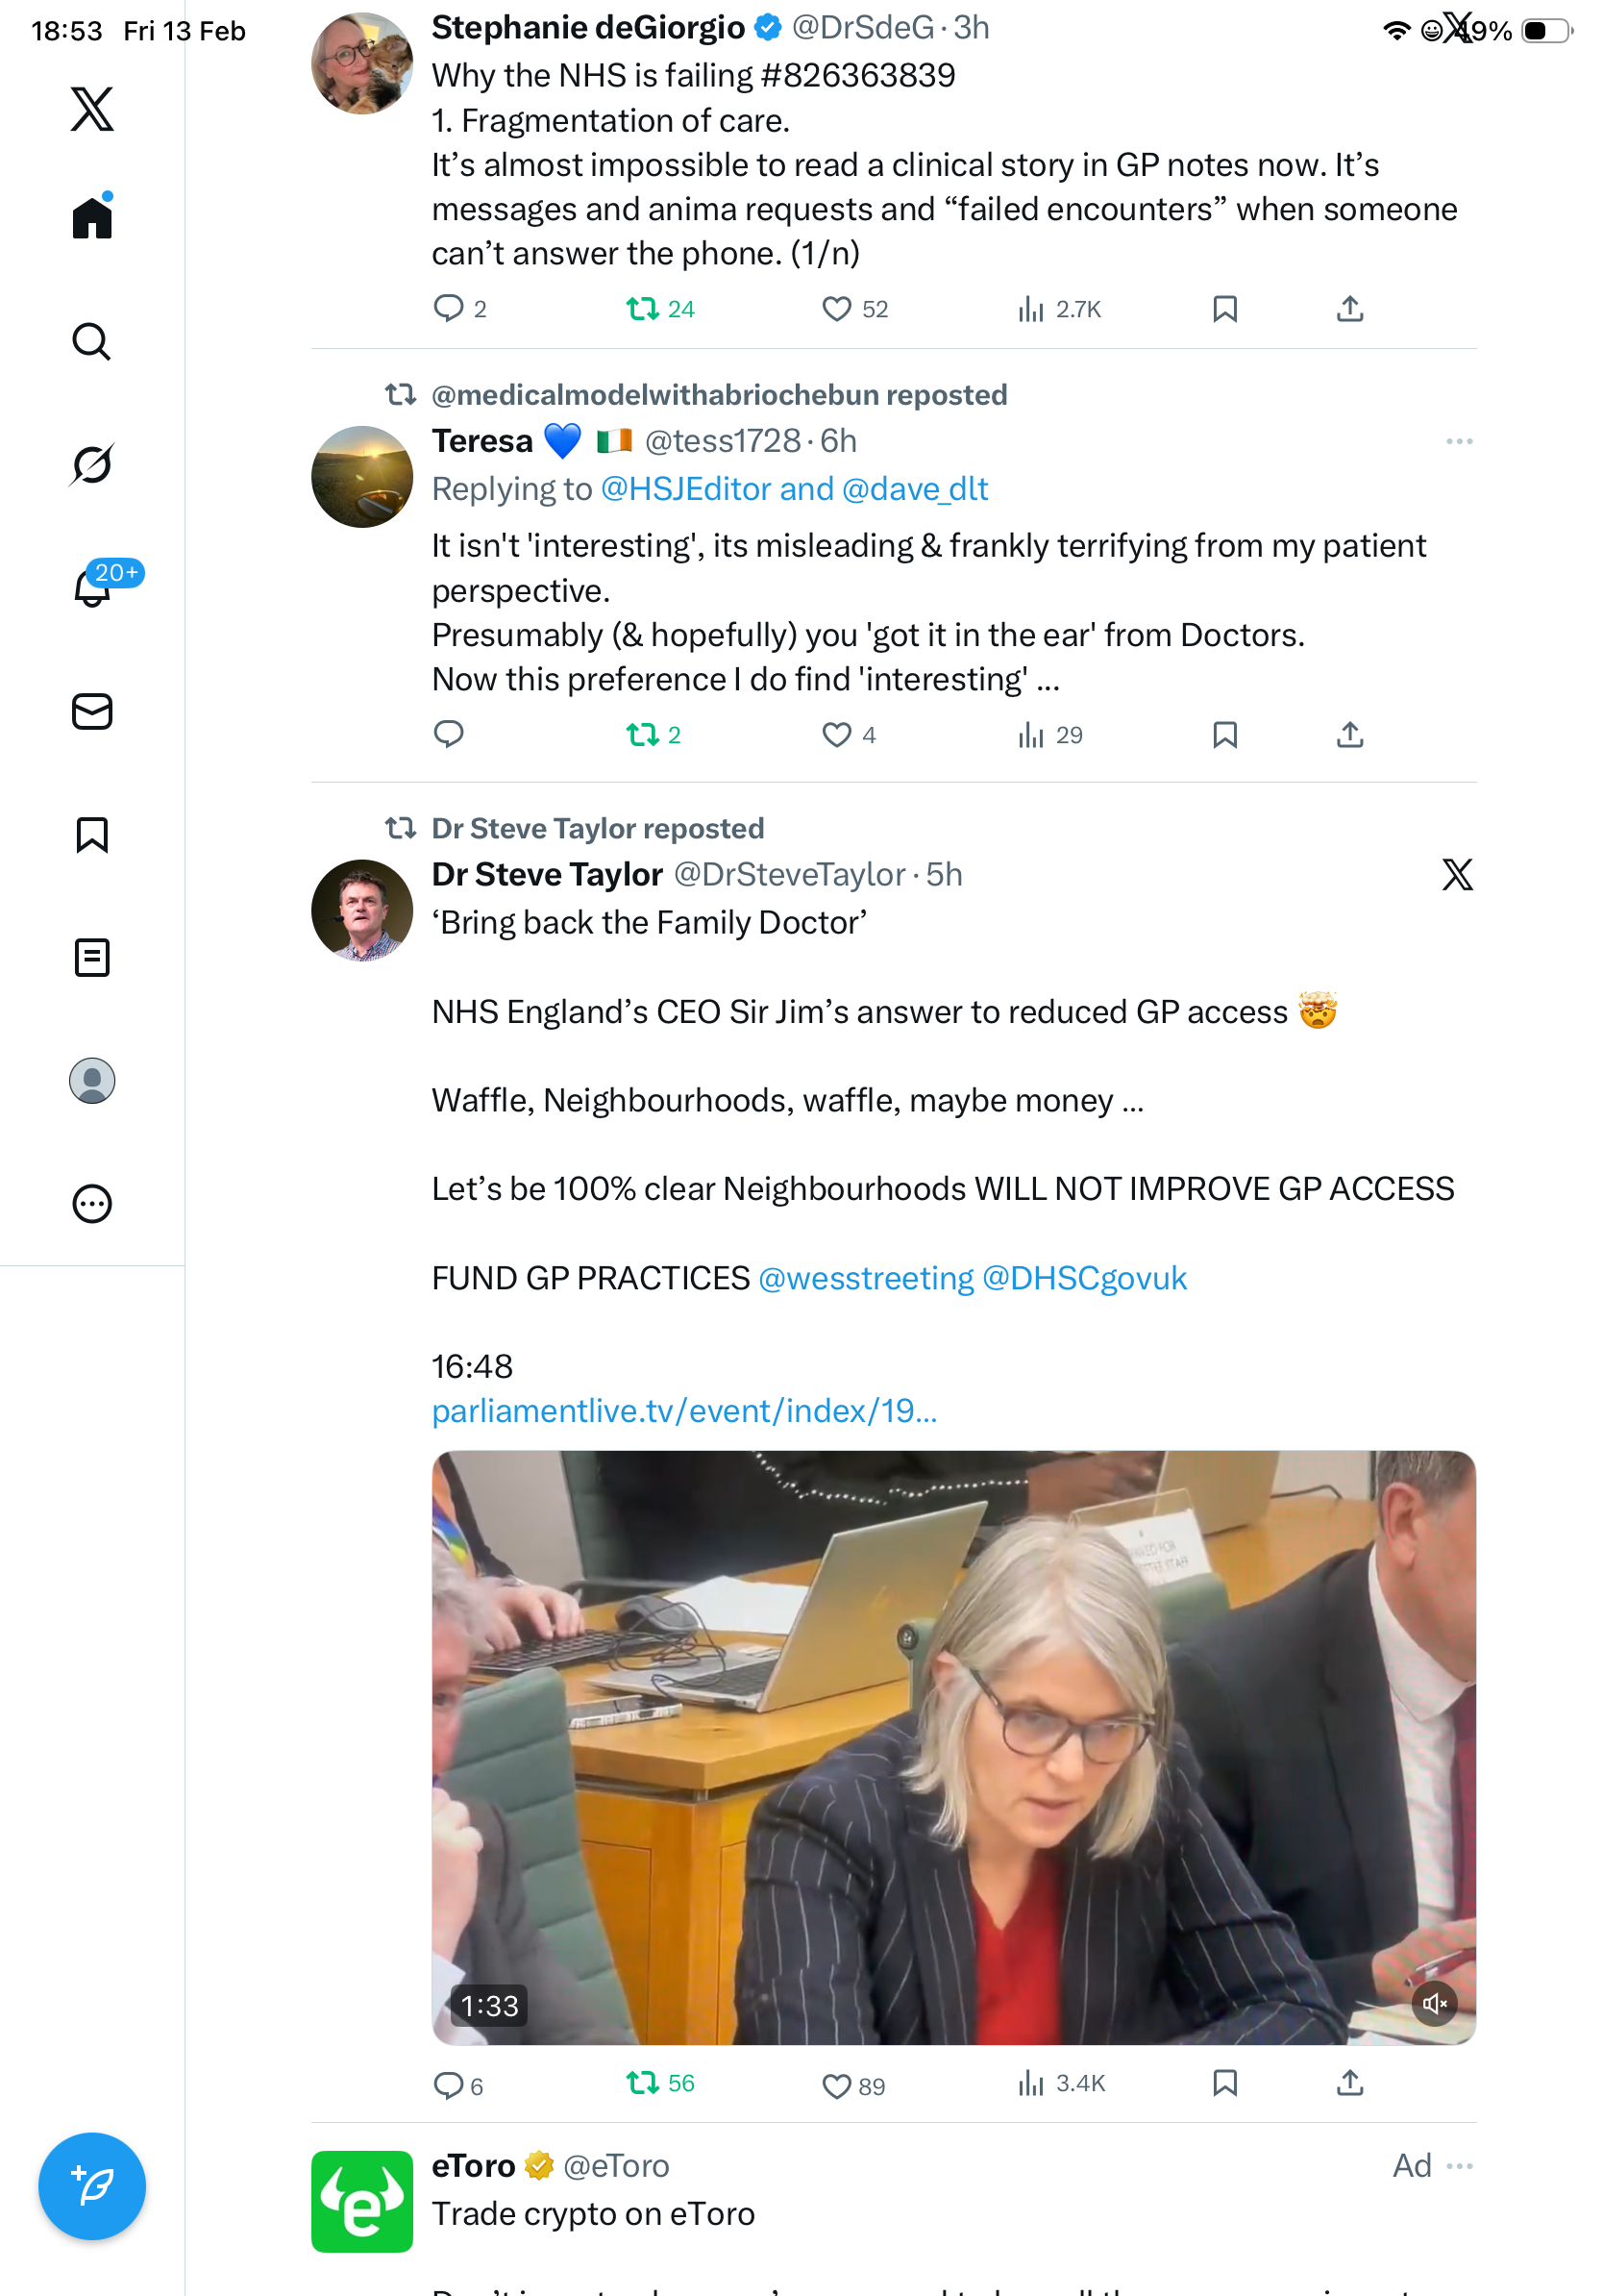Undo repost on Stephanie deGiorgio's post
This screenshot has width=1603, height=2296.
click(x=642, y=309)
